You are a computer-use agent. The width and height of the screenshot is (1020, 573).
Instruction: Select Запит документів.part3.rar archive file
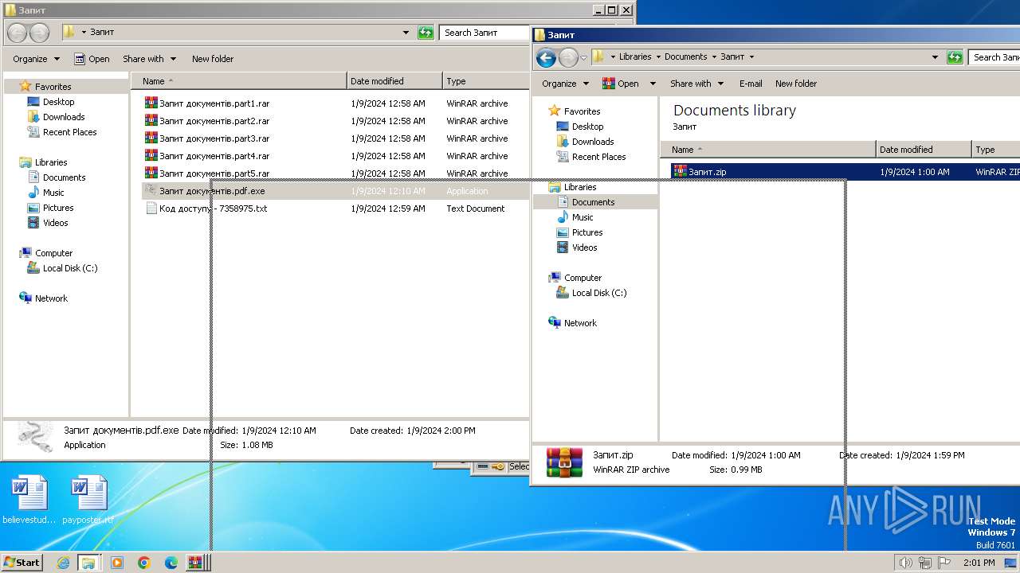[207, 138]
